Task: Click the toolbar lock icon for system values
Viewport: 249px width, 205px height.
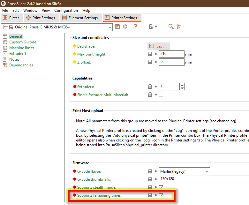Action: point(151,27)
